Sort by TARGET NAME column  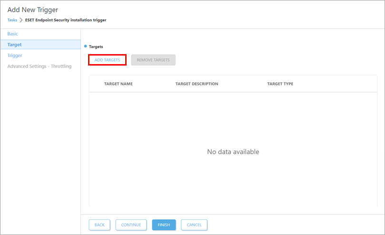(118, 84)
